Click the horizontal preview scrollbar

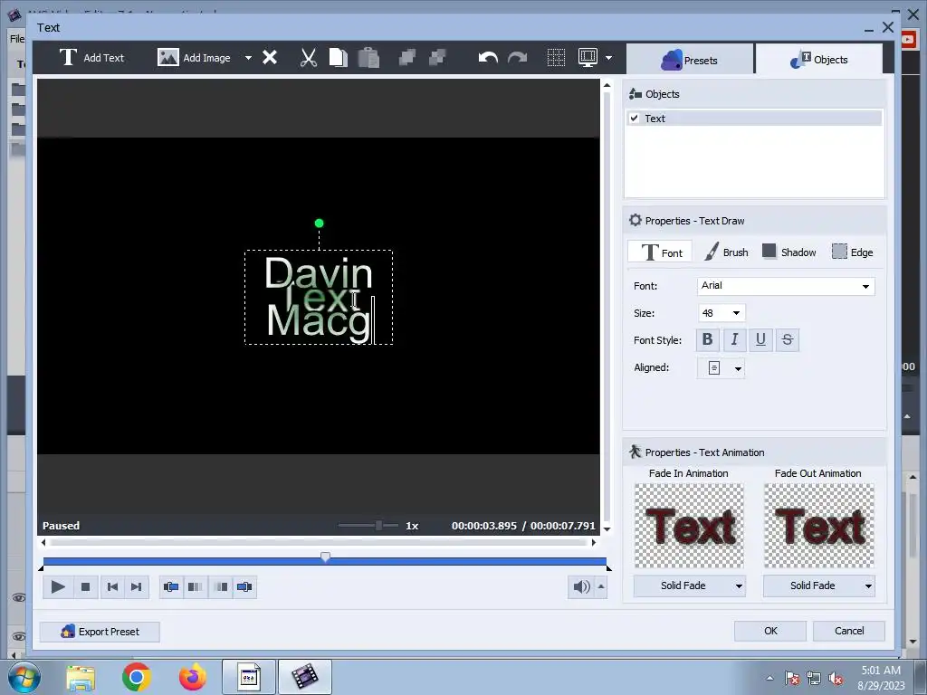click(320, 542)
